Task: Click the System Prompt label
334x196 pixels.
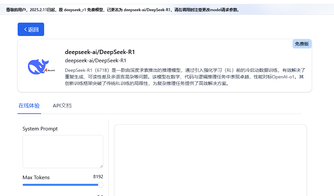Action: (x=40, y=129)
